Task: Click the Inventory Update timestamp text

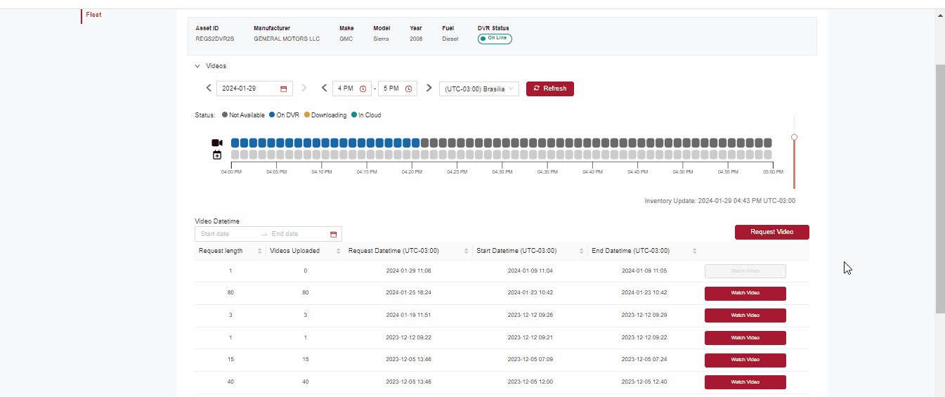Action: tap(720, 201)
